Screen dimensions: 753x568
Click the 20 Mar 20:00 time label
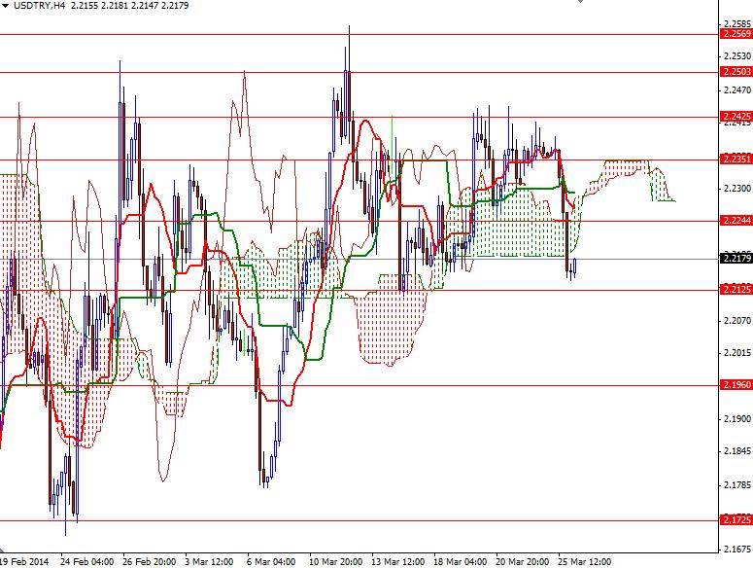[522, 562]
